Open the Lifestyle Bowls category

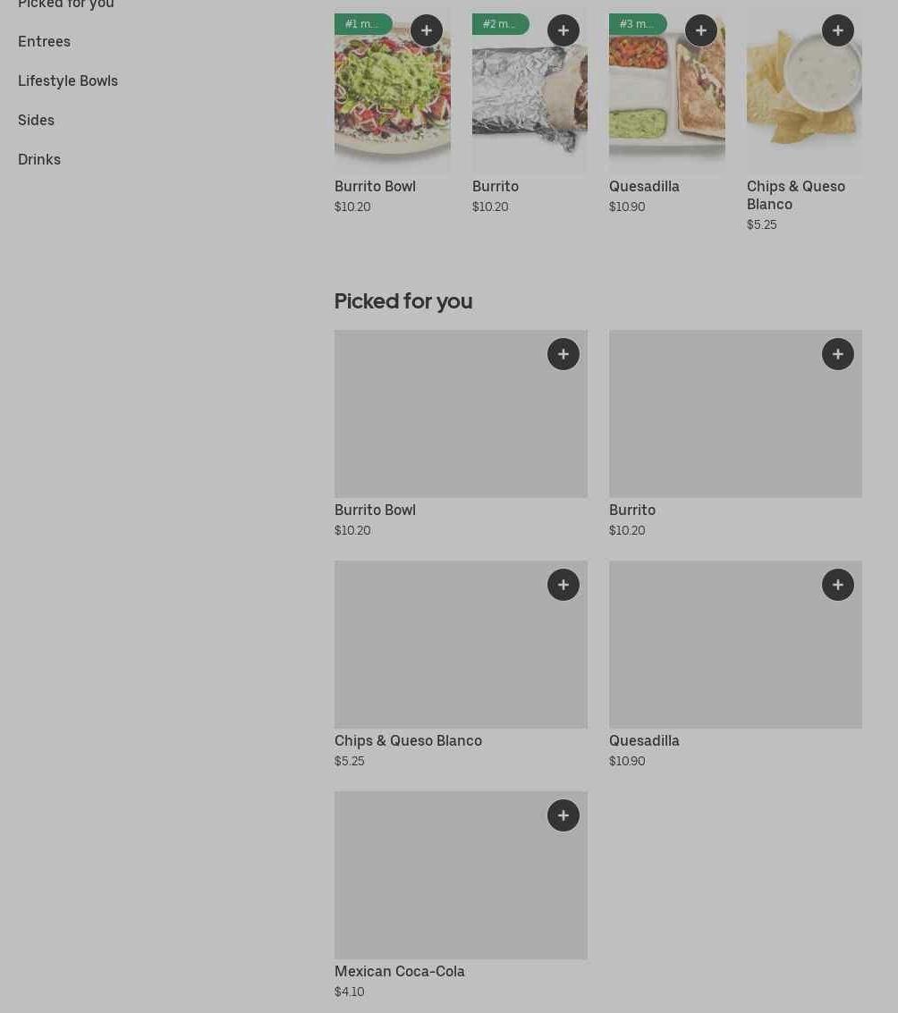[68, 81]
